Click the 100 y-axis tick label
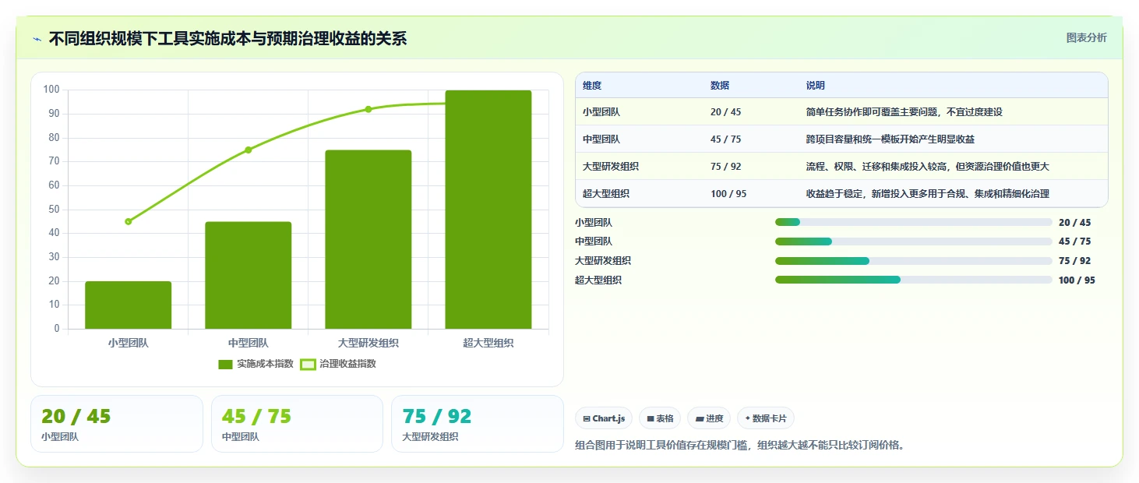The height and width of the screenshot is (483, 1139). tap(51, 90)
